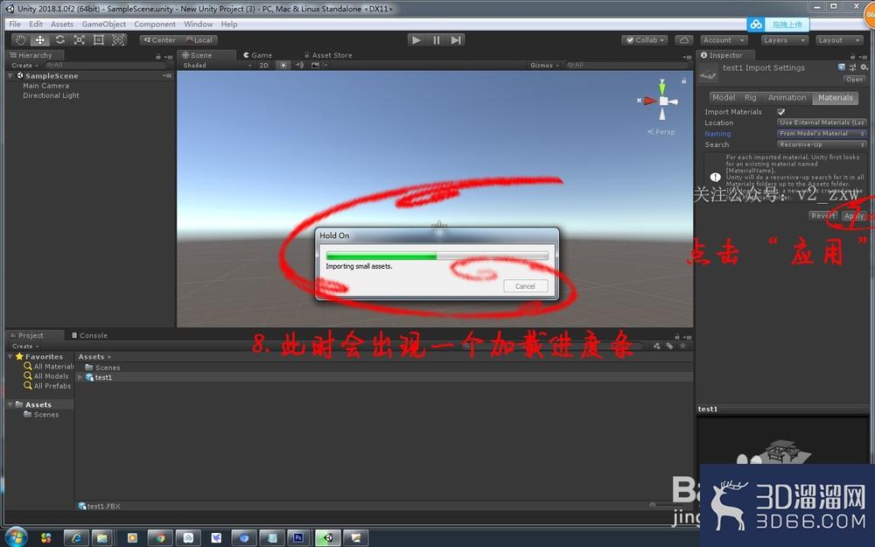Image resolution: width=875 pixels, height=547 pixels.
Task: Expand the test1 asset arrow
Action: (80, 377)
